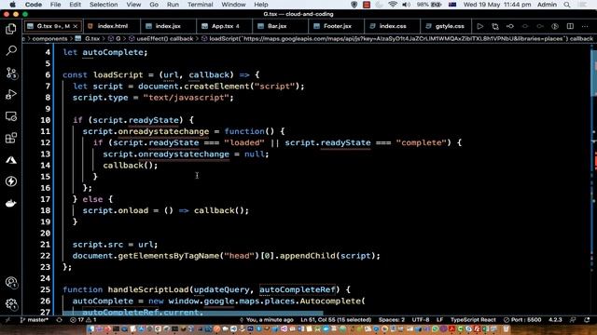Click UTF-8 encoding in status bar
The width and height of the screenshot is (597, 335).
click(x=421, y=320)
